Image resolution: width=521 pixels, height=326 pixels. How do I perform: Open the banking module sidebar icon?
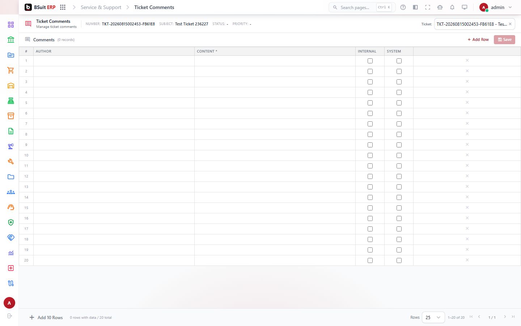11,40
